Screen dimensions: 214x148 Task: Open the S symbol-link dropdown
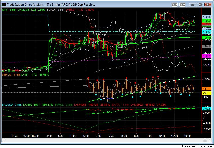pyautogui.click(x=174, y=5)
